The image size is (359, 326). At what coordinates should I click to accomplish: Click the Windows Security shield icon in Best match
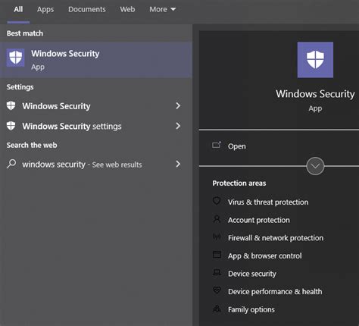click(16, 58)
